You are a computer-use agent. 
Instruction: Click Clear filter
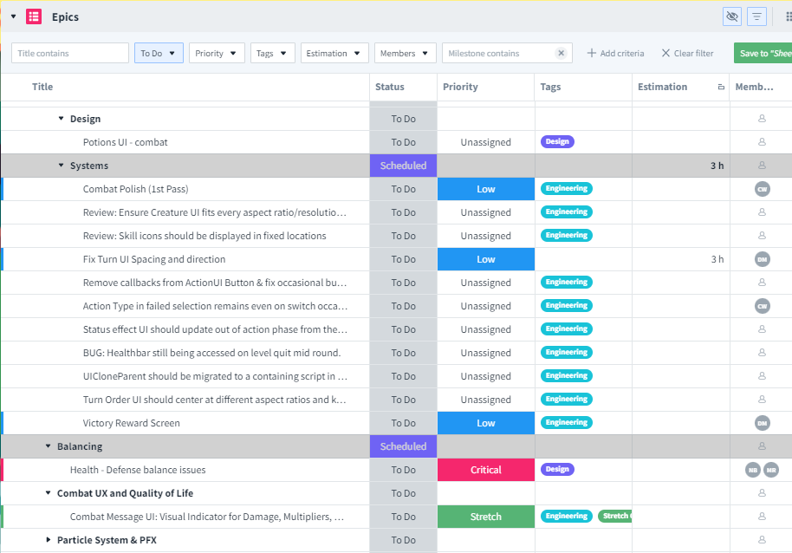687,53
